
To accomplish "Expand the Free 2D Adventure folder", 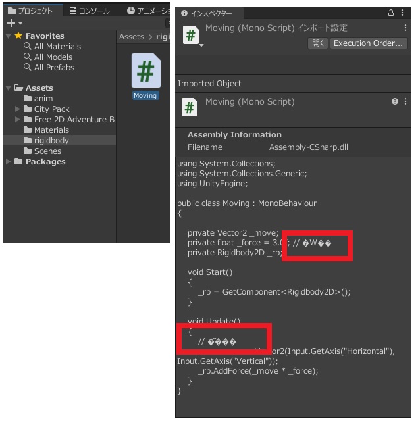I will point(18,120).
